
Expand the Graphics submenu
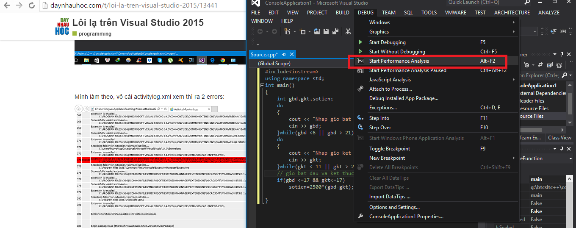[x=436, y=31]
